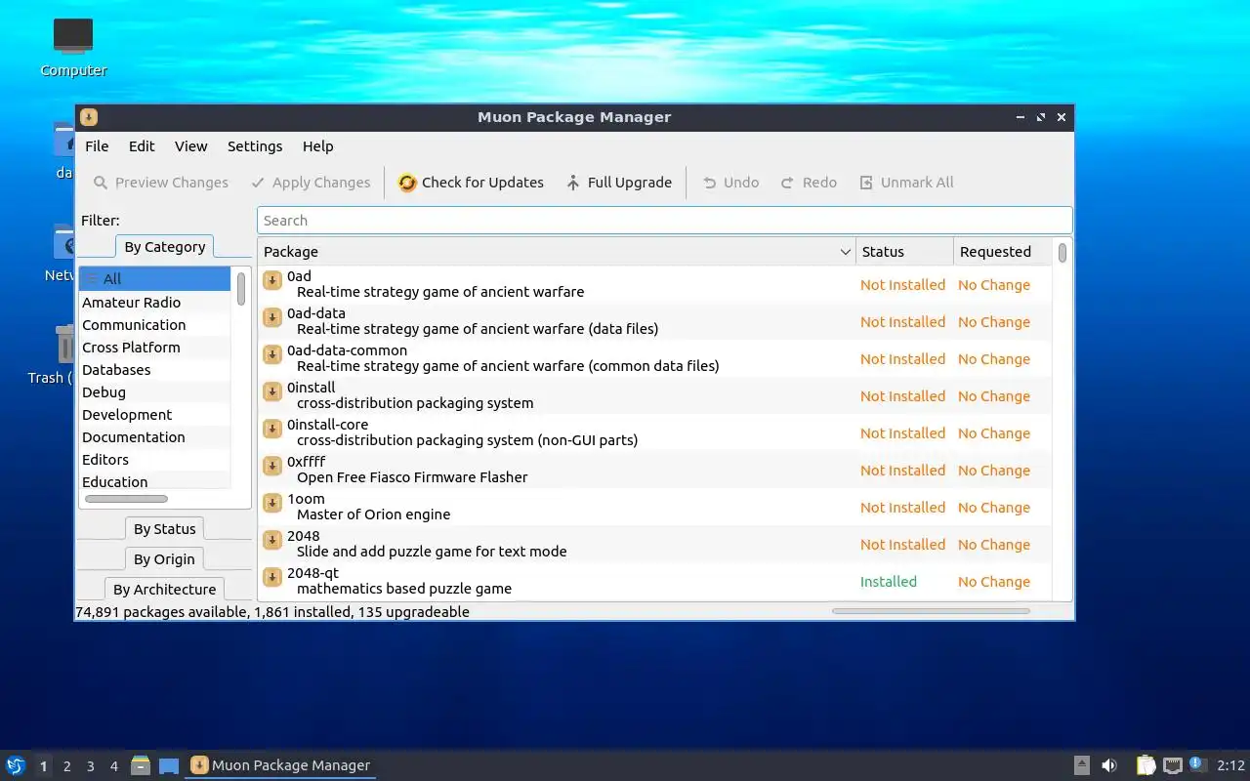This screenshot has height=781, width=1250.
Task: Expand the hidden tray items arrow
Action: 1082,765
